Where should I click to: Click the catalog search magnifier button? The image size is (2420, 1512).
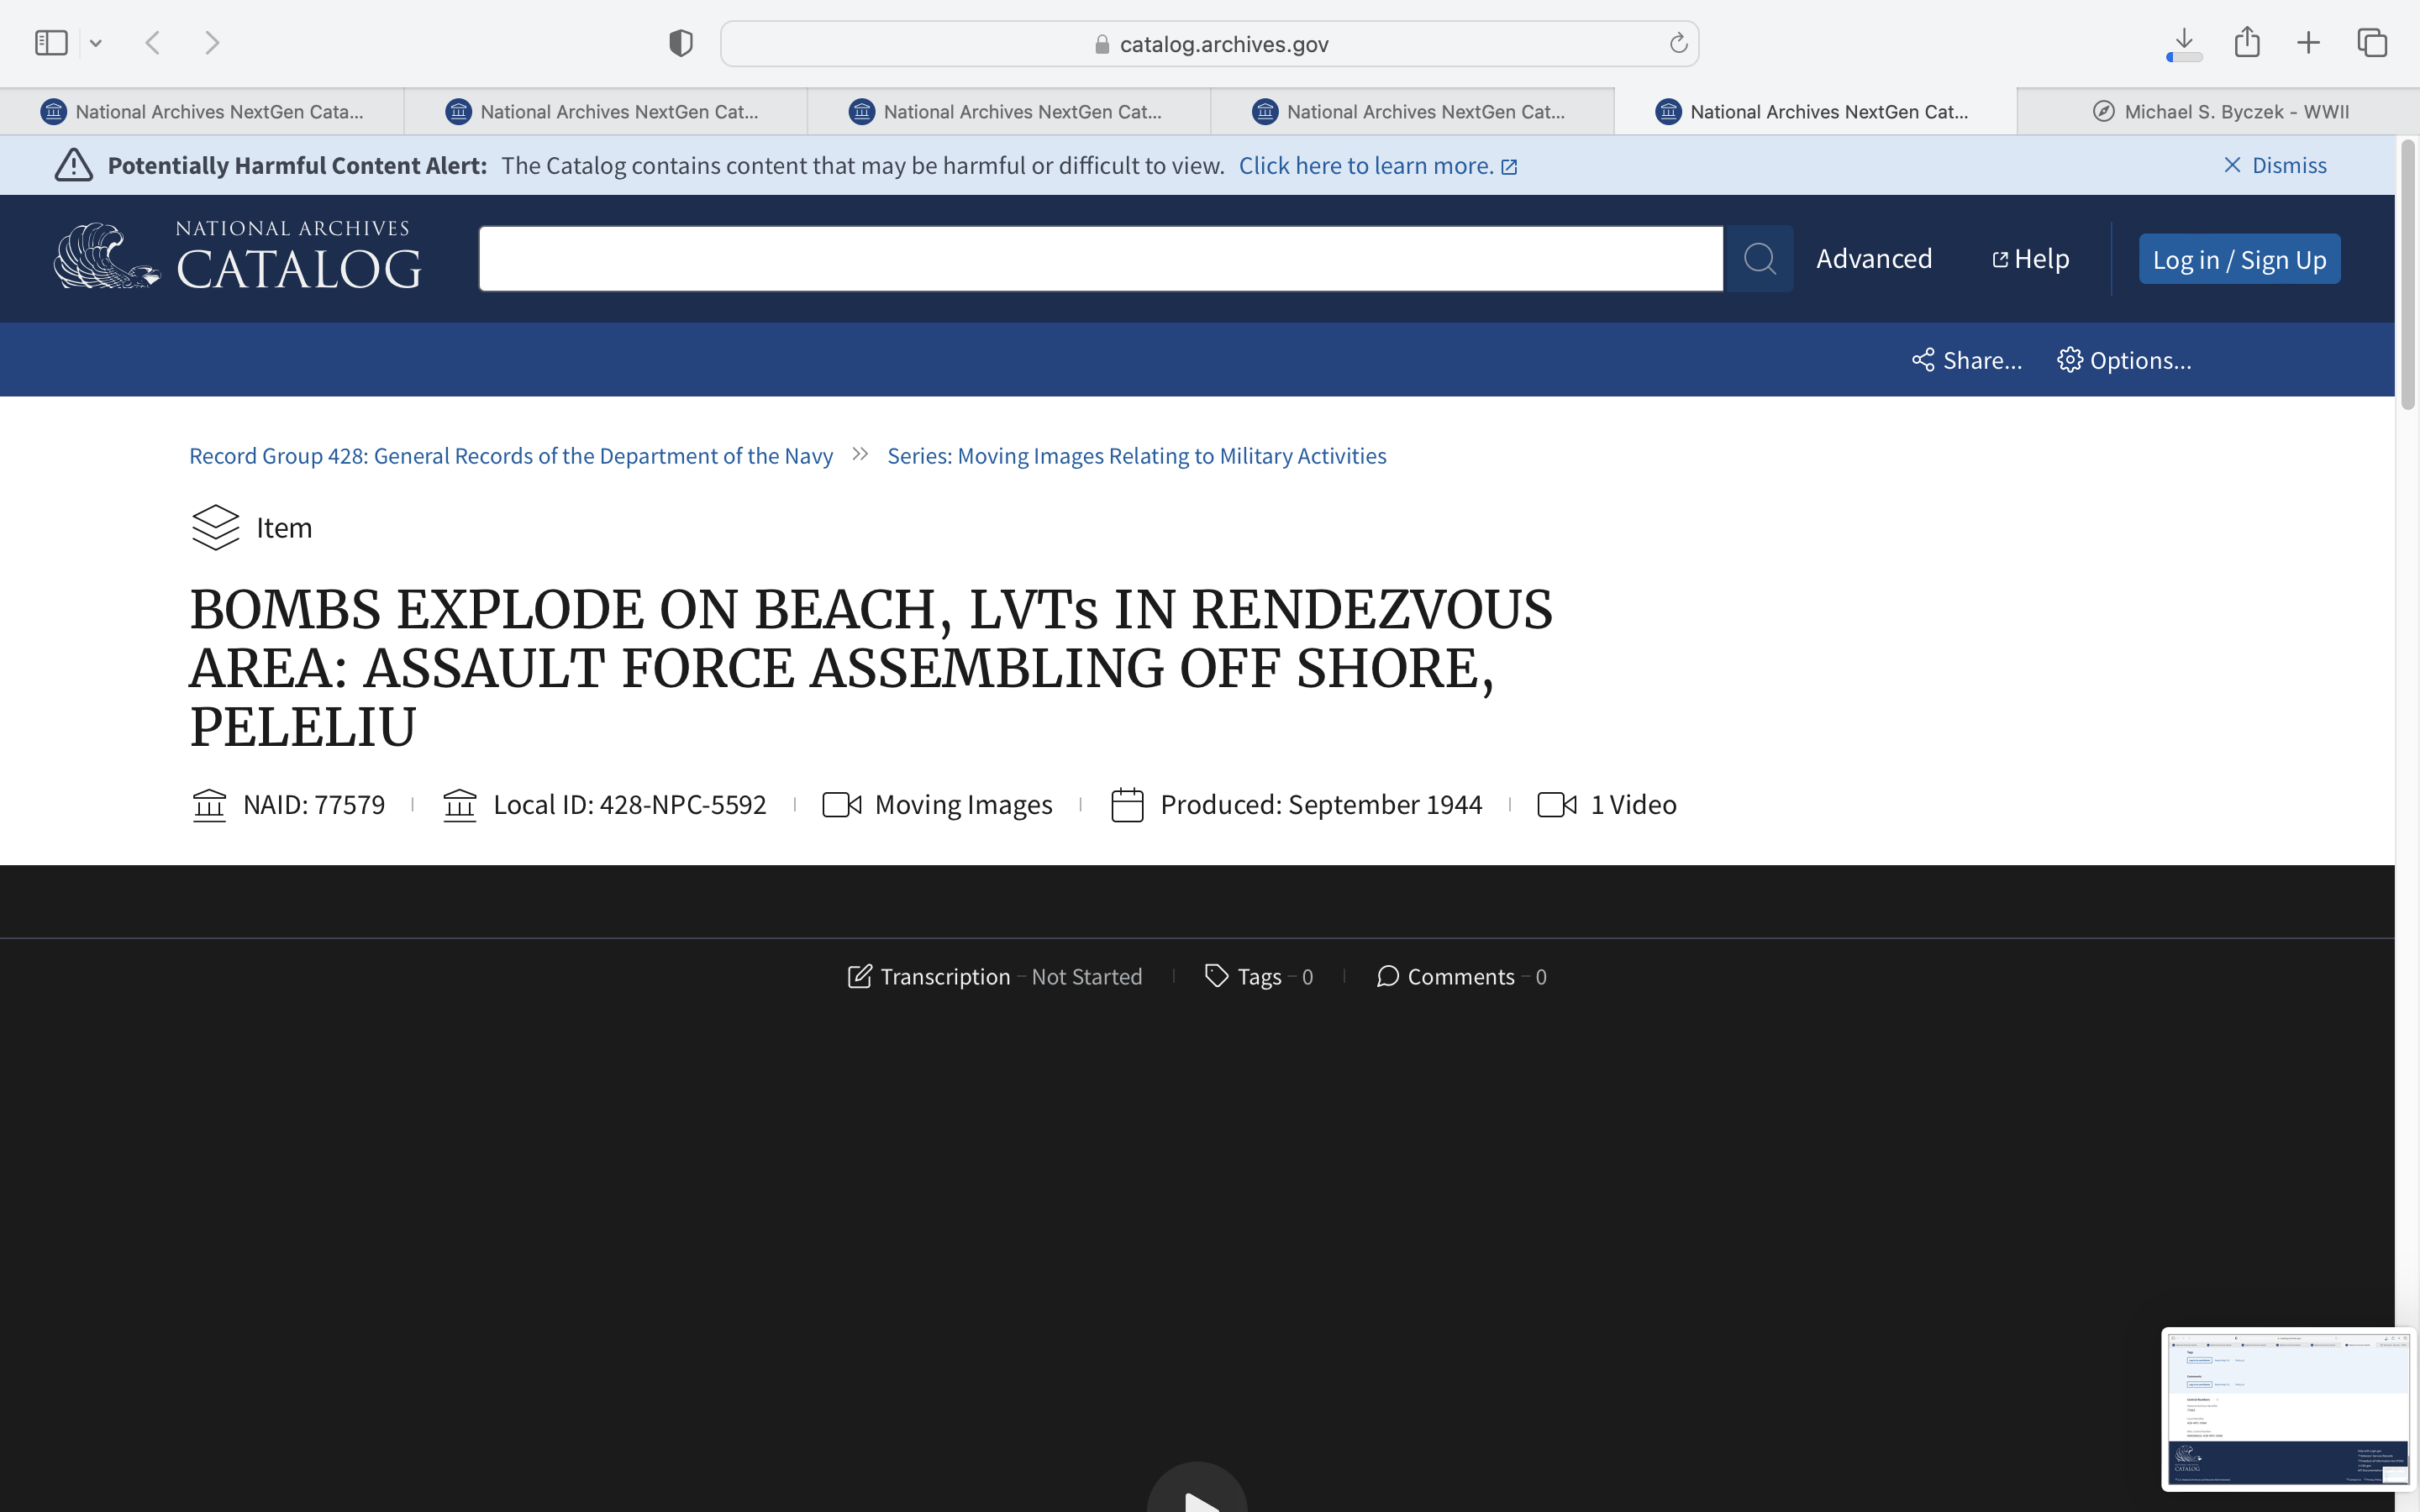point(1759,259)
